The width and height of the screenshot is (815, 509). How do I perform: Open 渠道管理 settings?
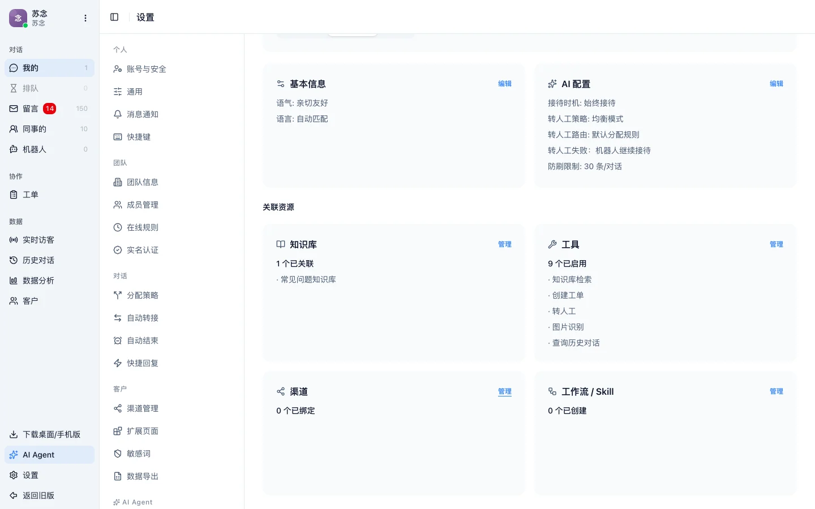pos(171,408)
